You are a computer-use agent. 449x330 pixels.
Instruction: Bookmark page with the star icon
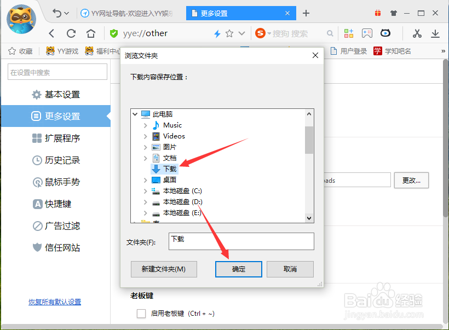(229, 33)
